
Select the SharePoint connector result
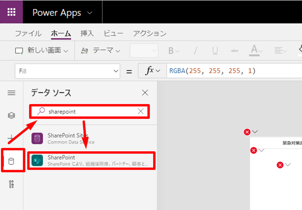[x=91, y=161]
